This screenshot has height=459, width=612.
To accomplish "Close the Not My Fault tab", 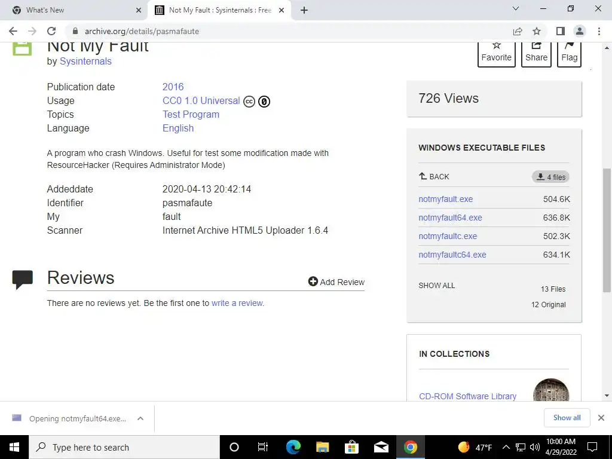I will (281, 10).
